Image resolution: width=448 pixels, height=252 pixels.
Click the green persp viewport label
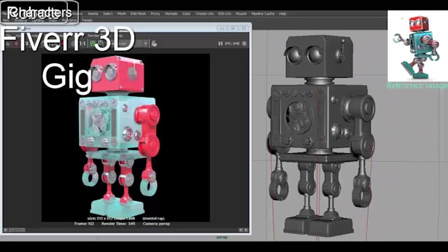222,237
